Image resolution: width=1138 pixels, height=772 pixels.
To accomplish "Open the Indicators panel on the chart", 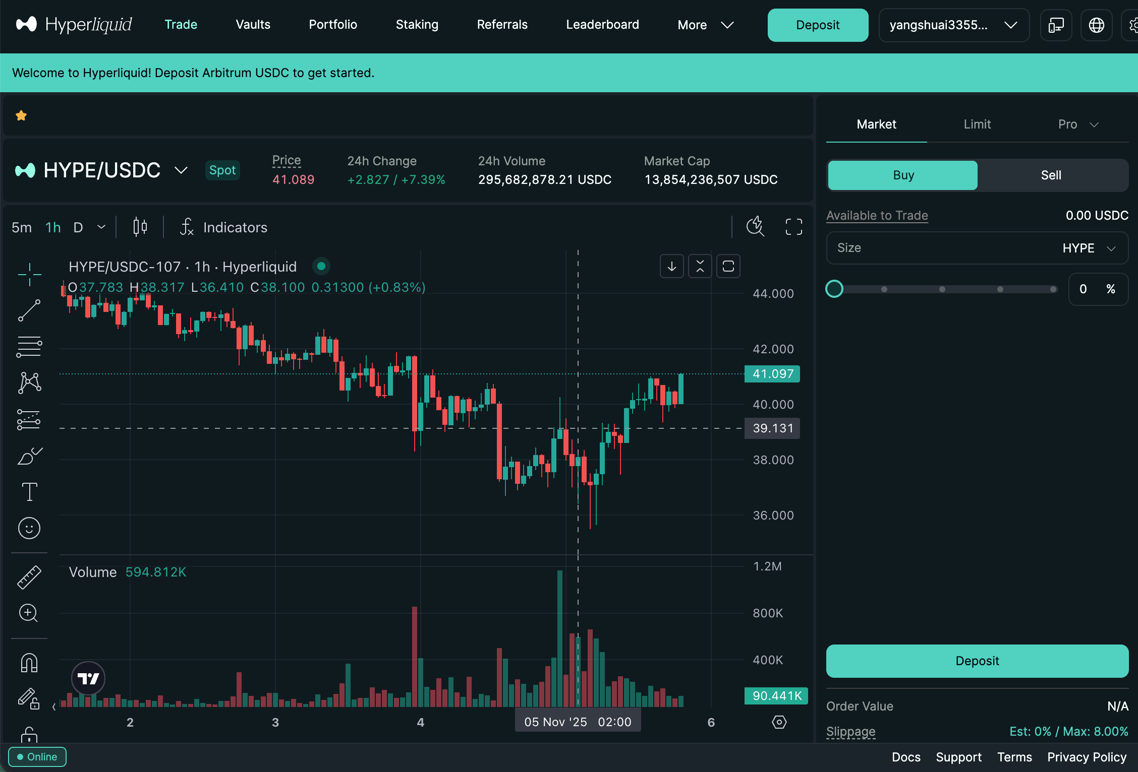I will 235,227.
